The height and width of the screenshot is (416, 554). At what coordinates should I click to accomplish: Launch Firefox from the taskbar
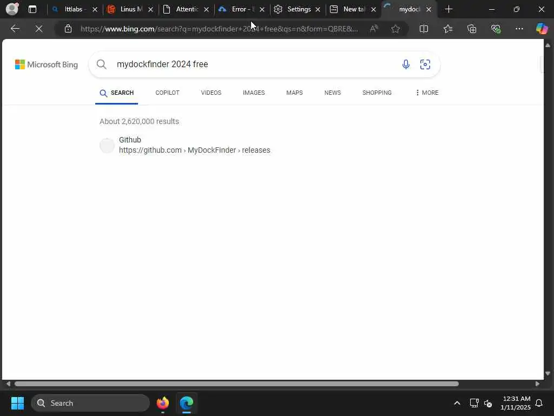tap(162, 403)
